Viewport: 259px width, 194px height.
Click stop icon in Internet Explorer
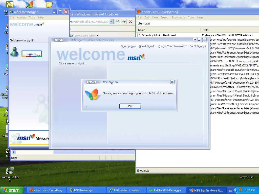pyautogui.click(x=131, y=22)
